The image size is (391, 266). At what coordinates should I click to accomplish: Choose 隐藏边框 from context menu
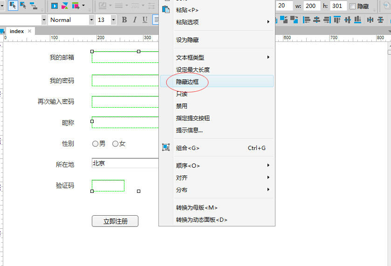tap(187, 82)
